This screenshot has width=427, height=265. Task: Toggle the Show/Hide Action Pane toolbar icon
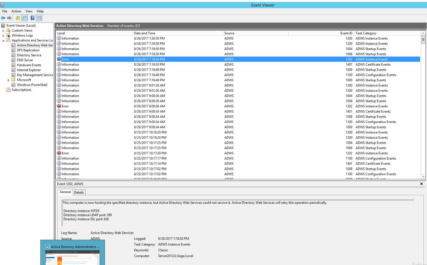point(39,18)
